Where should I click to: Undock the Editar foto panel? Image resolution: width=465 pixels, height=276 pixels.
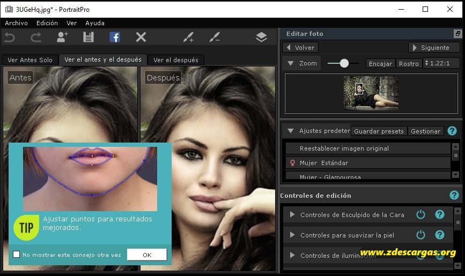457,34
